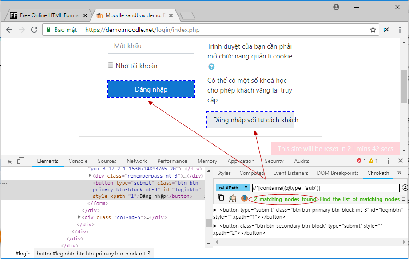This screenshot has height=259, width=409.
Task: Switch to the Console tab
Action: pyautogui.click(x=78, y=161)
